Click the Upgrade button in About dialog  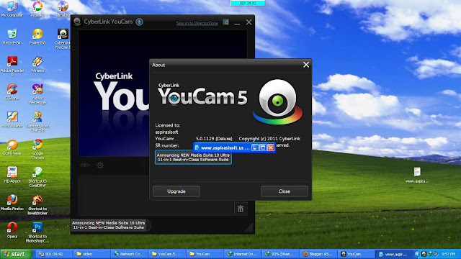(176, 191)
